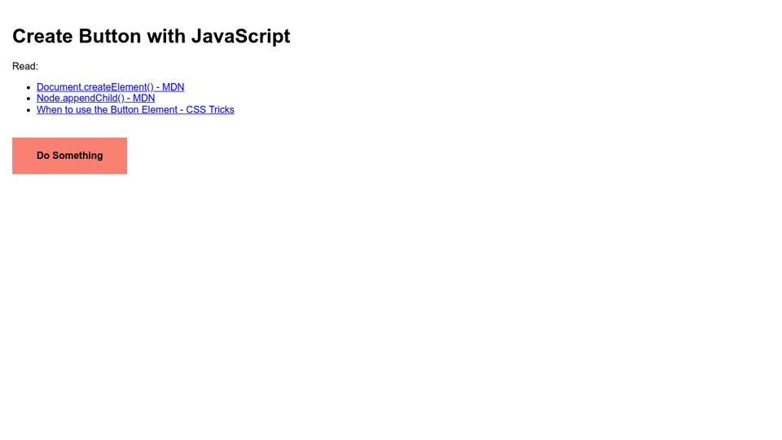The height and width of the screenshot is (440, 782).
Task: Click "MDN" in the Node.appendChild() link
Action: pyautogui.click(x=143, y=99)
